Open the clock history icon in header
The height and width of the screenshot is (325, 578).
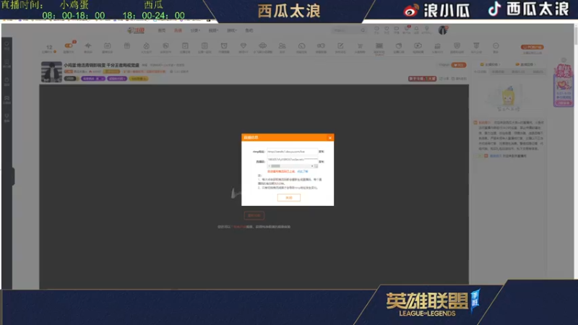pos(376,30)
